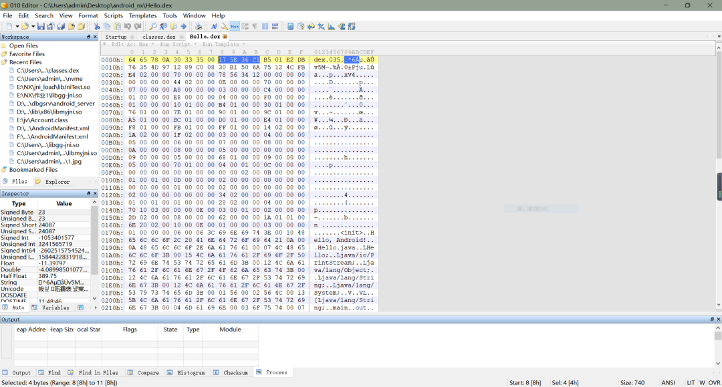
Task: Switch Workspace to the Explorer tab
Action: [53, 182]
